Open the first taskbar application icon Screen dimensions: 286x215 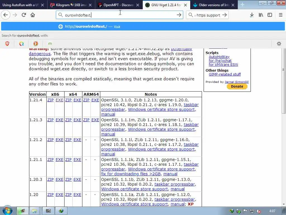pyautogui.click(x=23, y=211)
